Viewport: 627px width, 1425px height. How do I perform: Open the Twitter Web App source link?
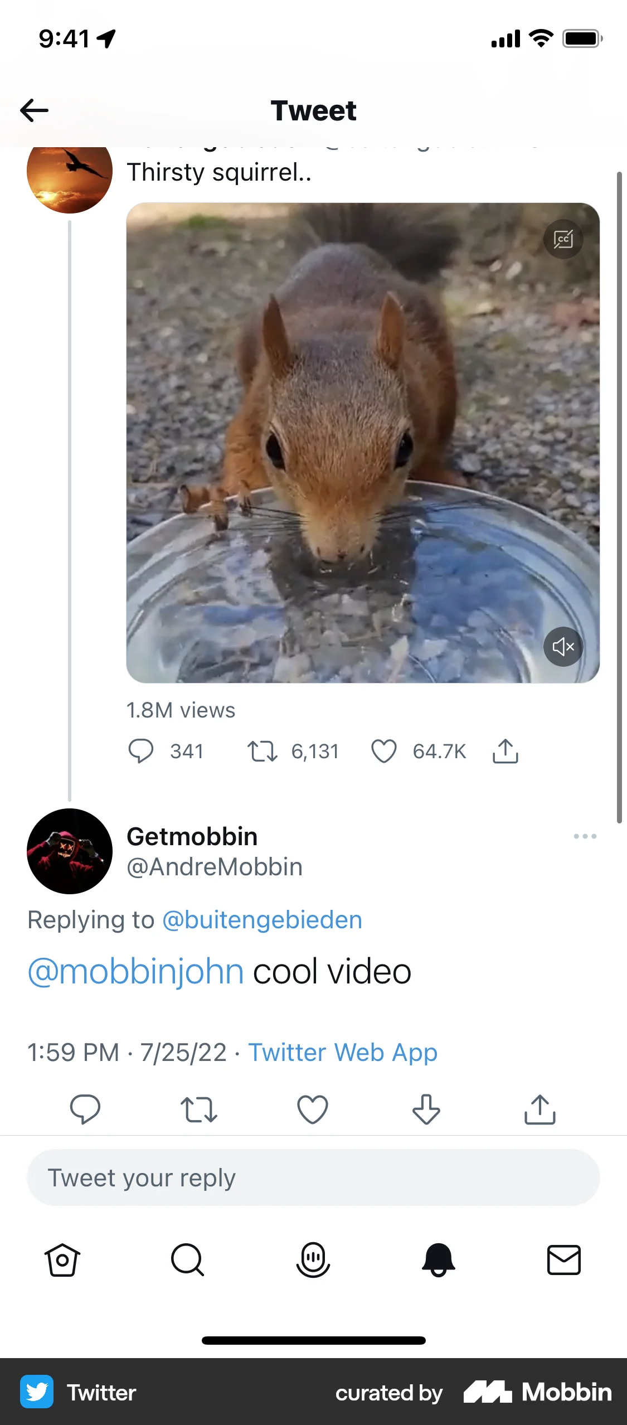coord(343,1053)
